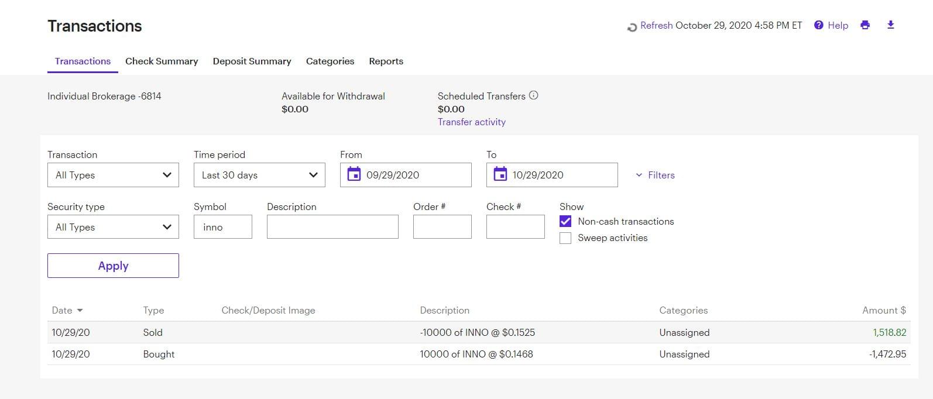Open the Transaction type dropdown
Image resolution: width=933 pixels, height=399 pixels.
(x=113, y=175)
